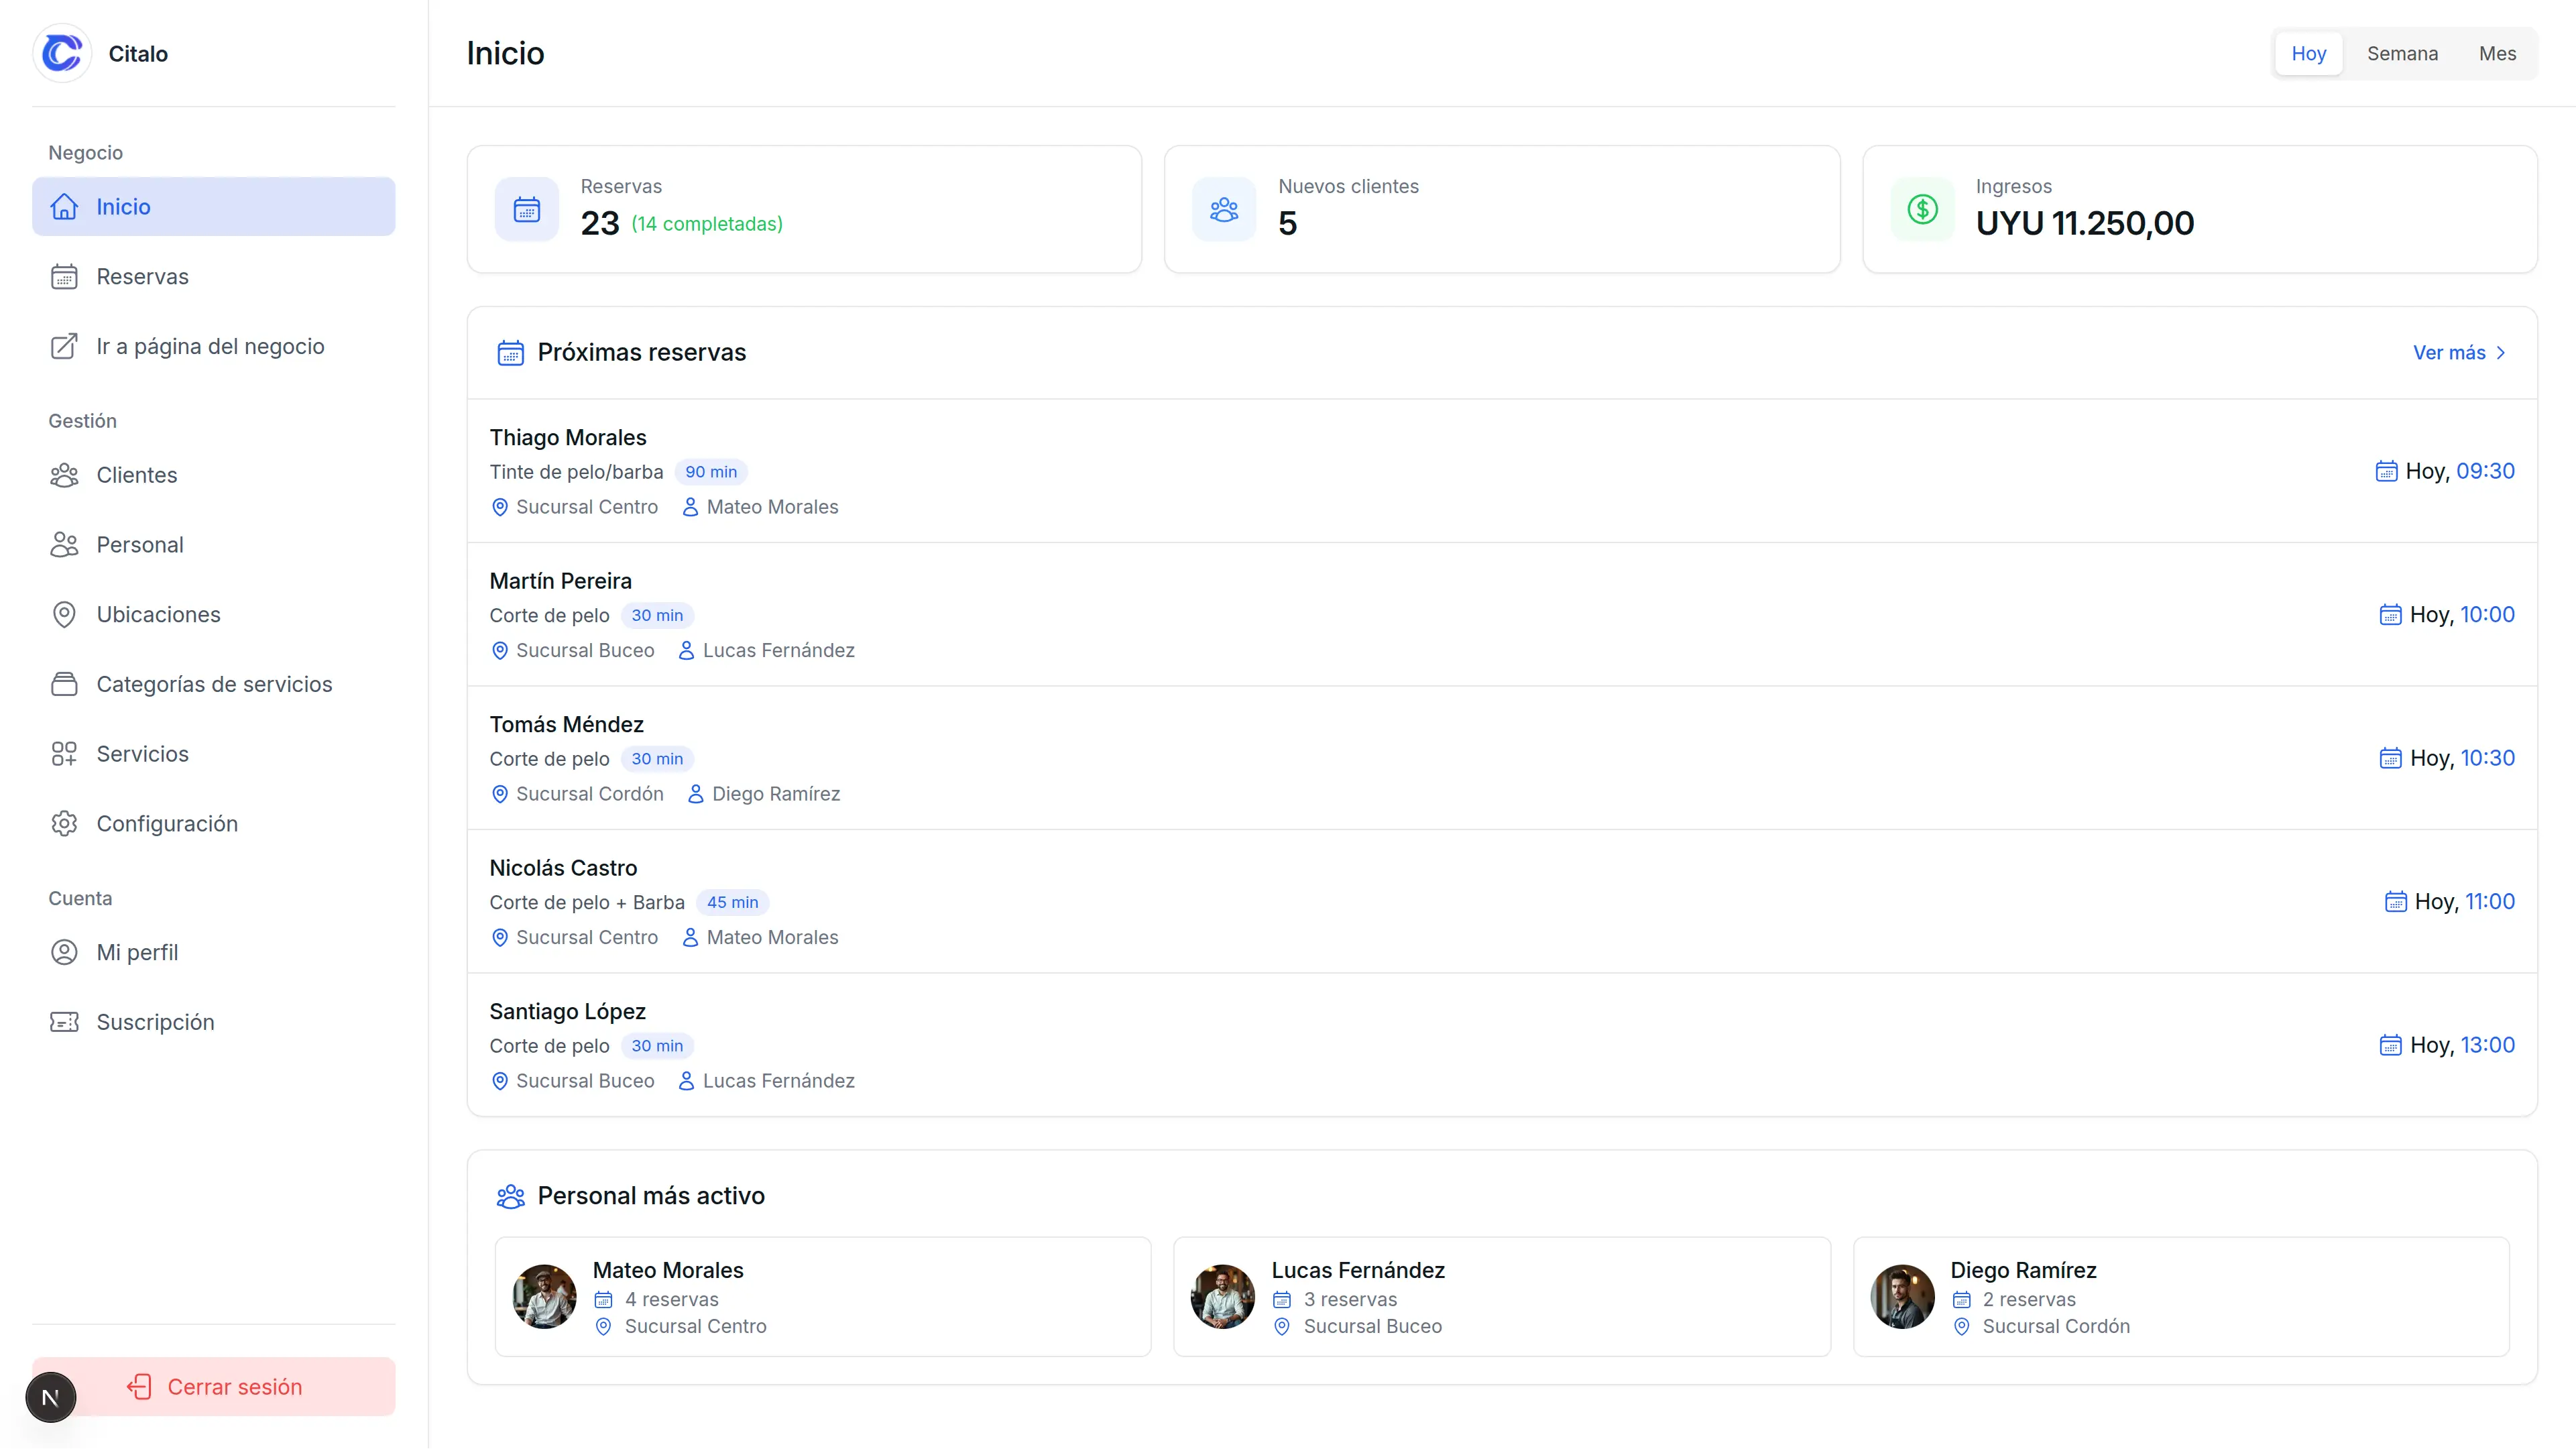Image resolution: width=2576 pixels, height=1449 pixels.
Task: Click the Ver más chevron link
Action: (2459, 353)
